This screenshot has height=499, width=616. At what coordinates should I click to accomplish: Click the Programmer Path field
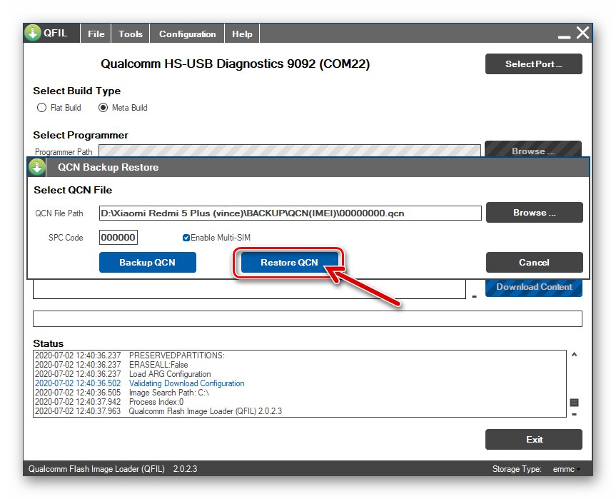(x=290, y=151)
